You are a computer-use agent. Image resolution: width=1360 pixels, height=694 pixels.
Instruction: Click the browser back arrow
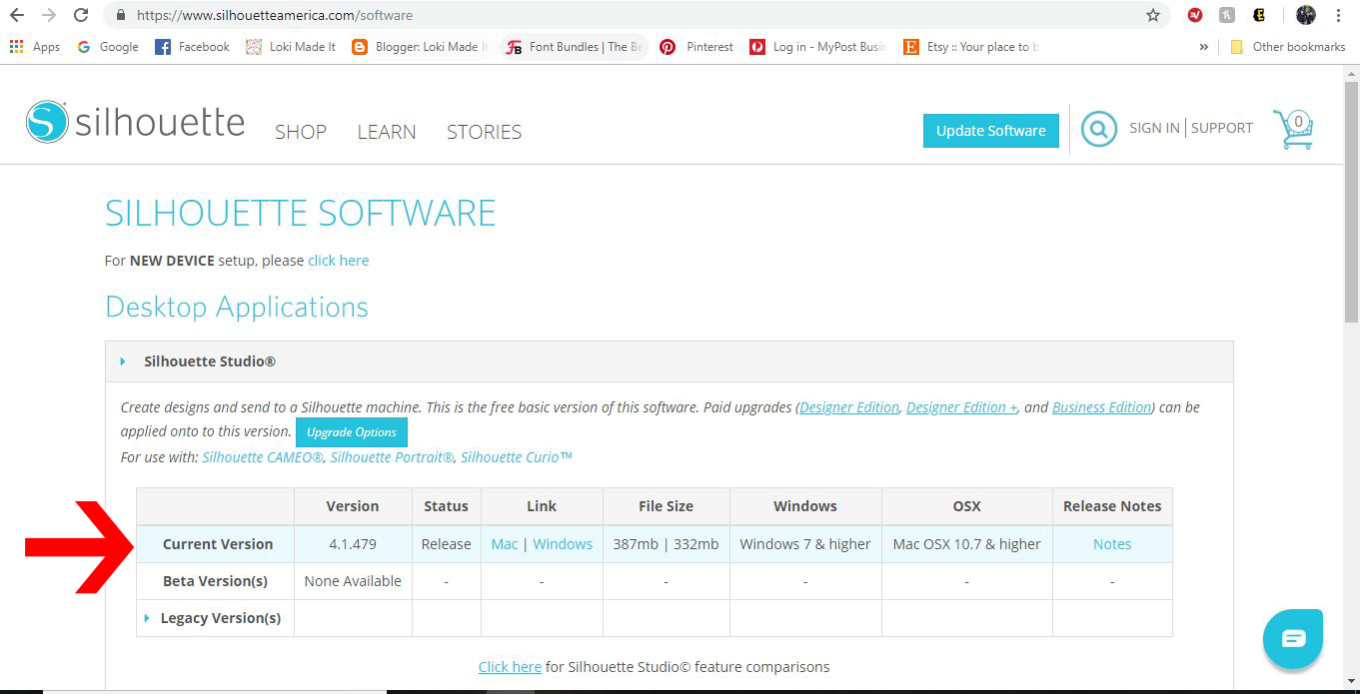(x=17, y=15)
